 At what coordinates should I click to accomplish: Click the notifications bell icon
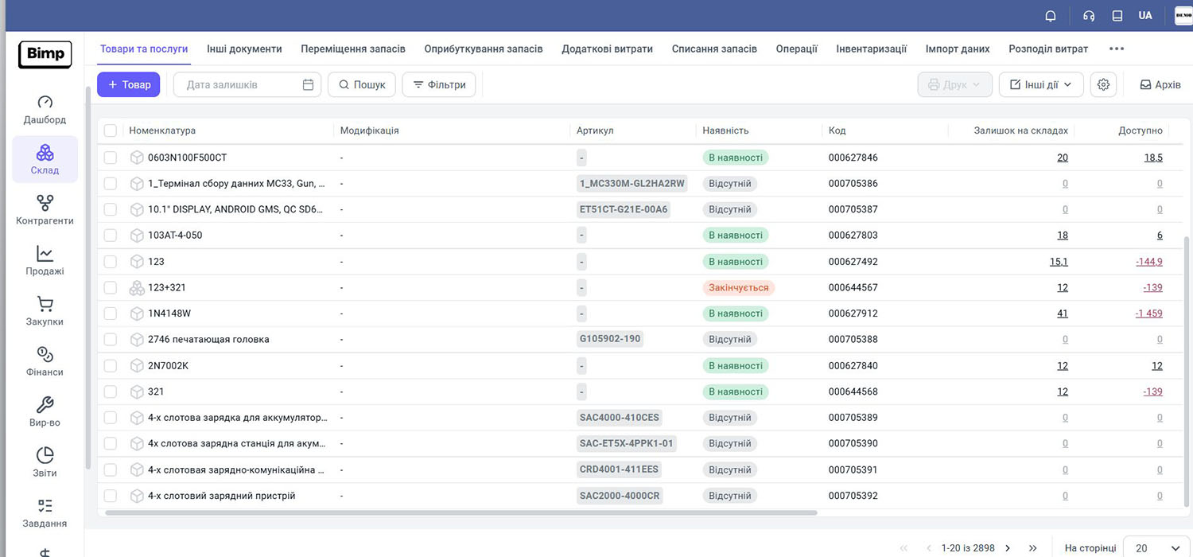(x=1051, y=16)
